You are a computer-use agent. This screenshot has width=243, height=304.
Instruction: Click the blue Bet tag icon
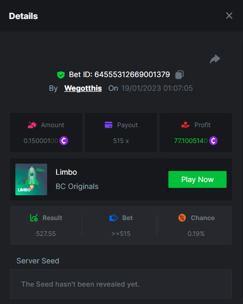113,218
